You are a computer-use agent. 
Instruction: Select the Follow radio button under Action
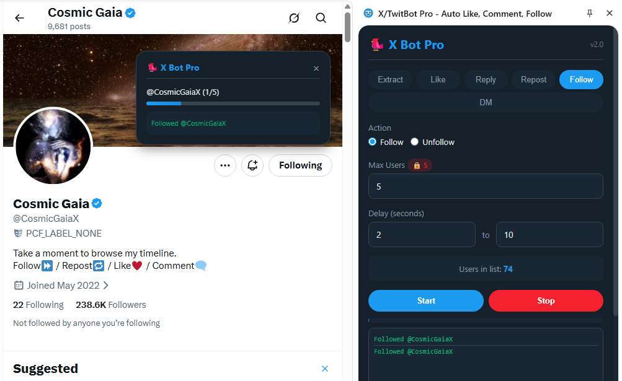click(x=371, y=142)
